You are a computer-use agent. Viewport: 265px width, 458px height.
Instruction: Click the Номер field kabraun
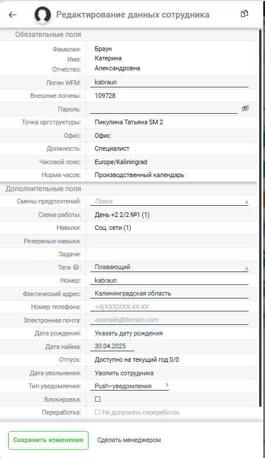[x=169, y=280]
